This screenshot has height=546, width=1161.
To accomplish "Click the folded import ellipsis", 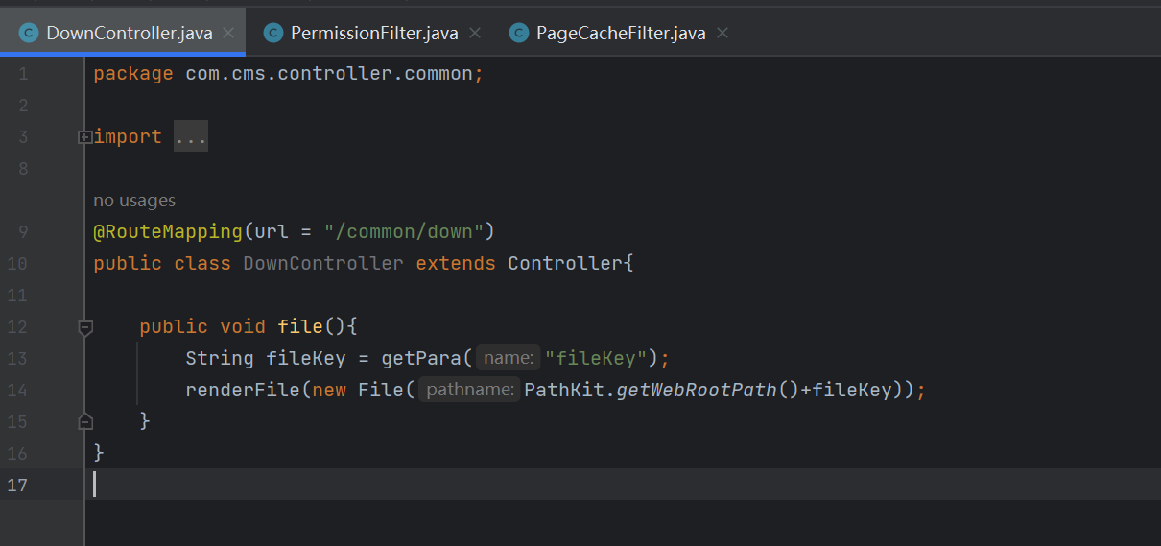I will tap(191, 137).
